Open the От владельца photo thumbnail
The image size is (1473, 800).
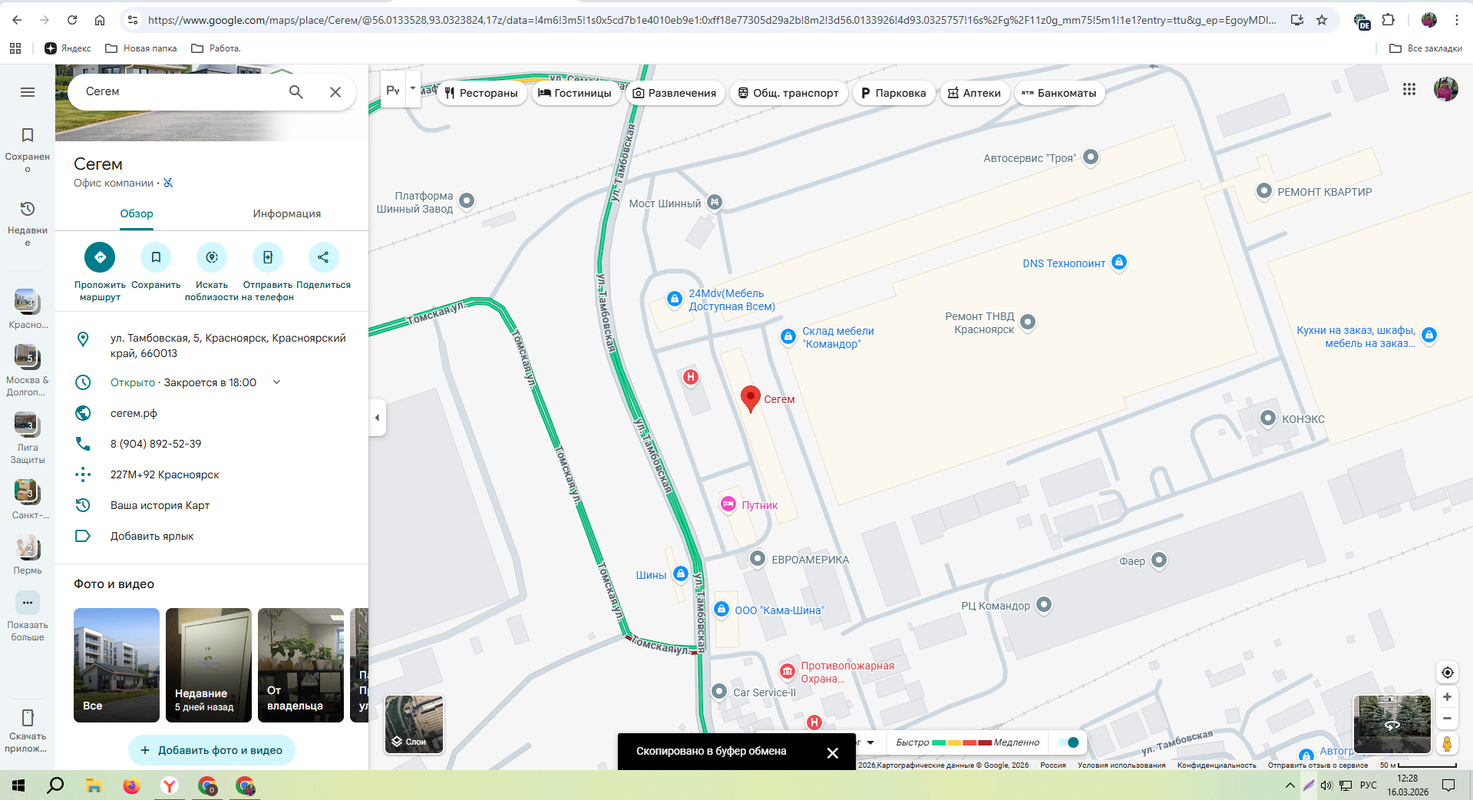click(301, 665)
